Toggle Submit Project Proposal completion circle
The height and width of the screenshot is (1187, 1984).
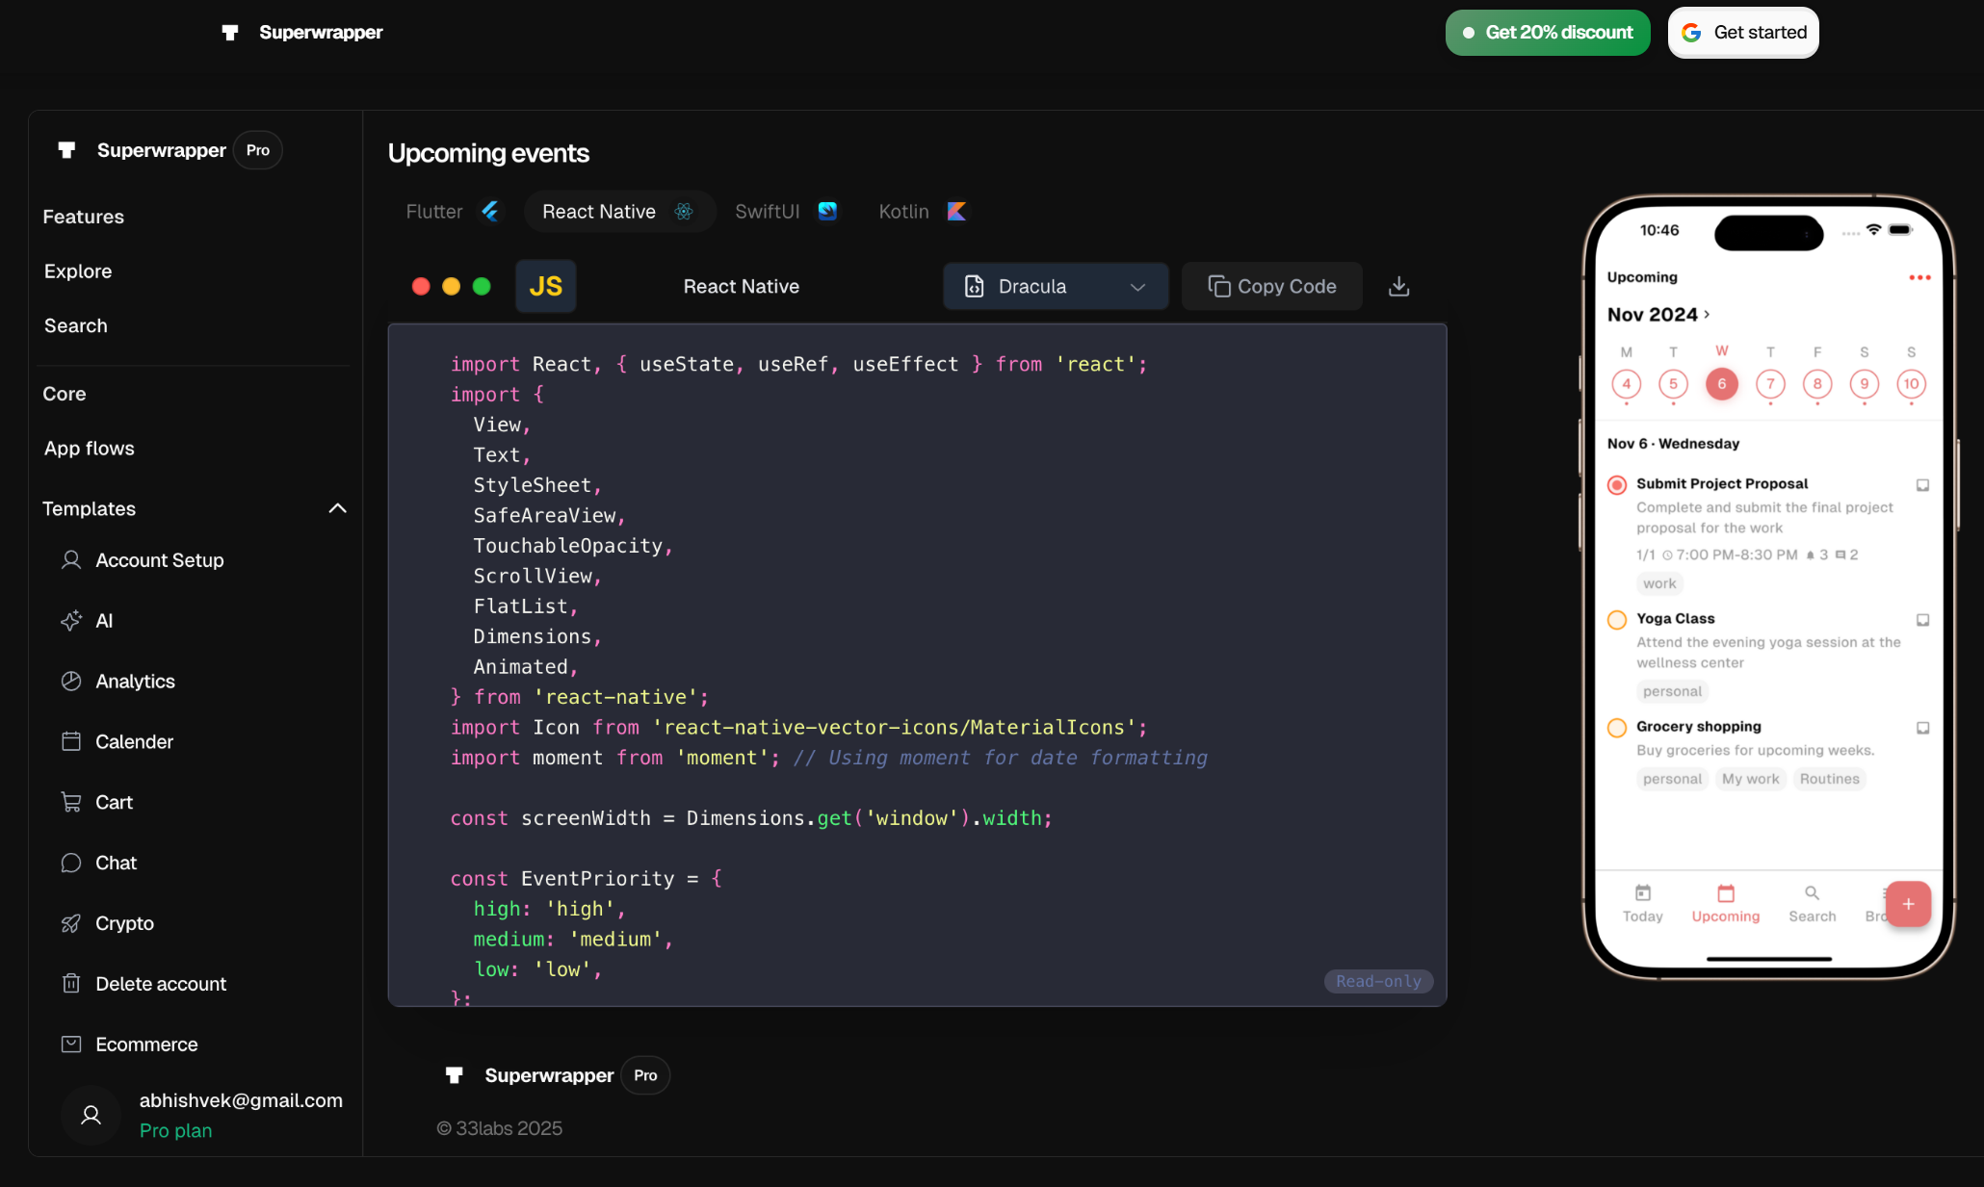[x=1618, y=485]
